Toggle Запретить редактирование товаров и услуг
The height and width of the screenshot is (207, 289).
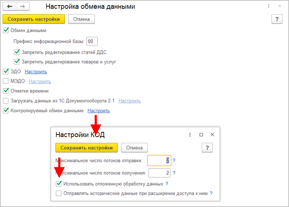[17, 62]
